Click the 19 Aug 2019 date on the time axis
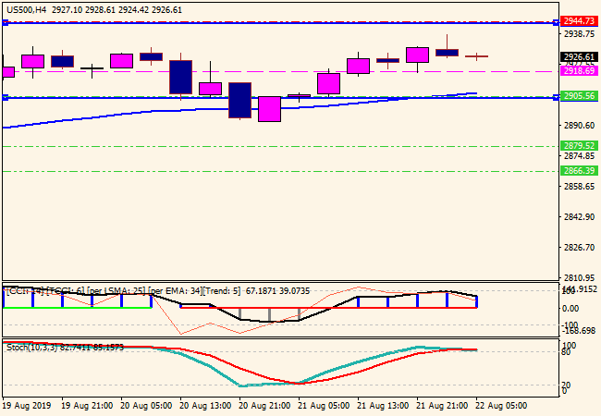 click(x=25, y=404)
